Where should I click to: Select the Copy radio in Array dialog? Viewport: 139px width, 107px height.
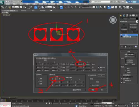[x=38, y=79]
